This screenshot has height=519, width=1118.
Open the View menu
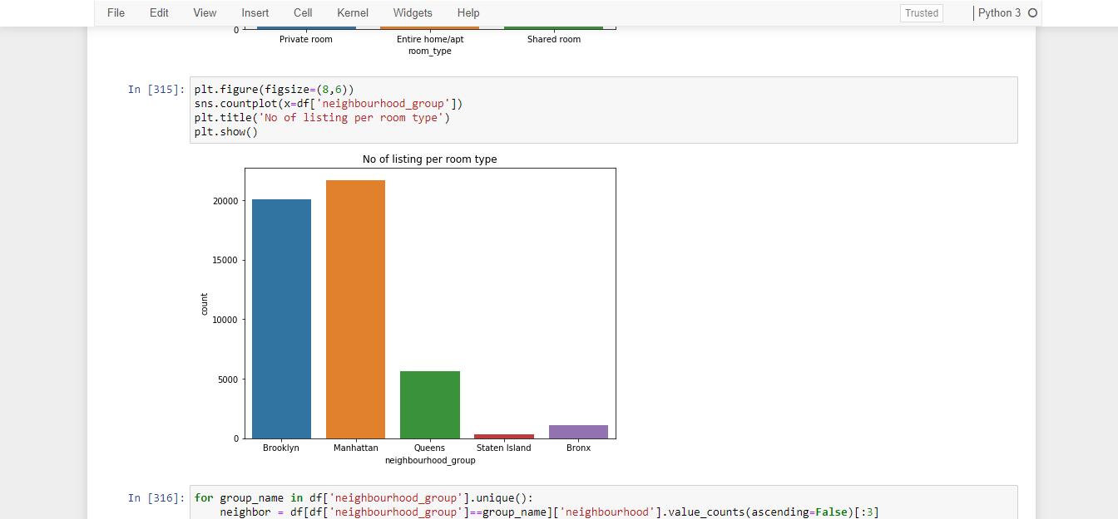click(205, 12)
